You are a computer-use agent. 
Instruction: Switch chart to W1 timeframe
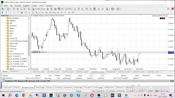[69, 13]
